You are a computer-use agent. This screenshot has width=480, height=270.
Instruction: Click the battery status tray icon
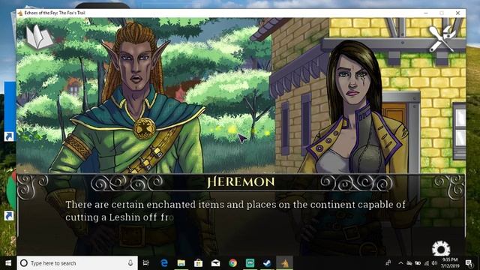[x=418, y=263]
